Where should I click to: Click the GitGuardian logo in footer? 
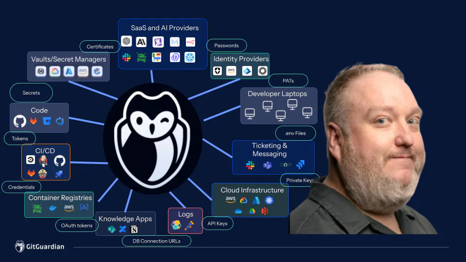(x=39, y=246)
